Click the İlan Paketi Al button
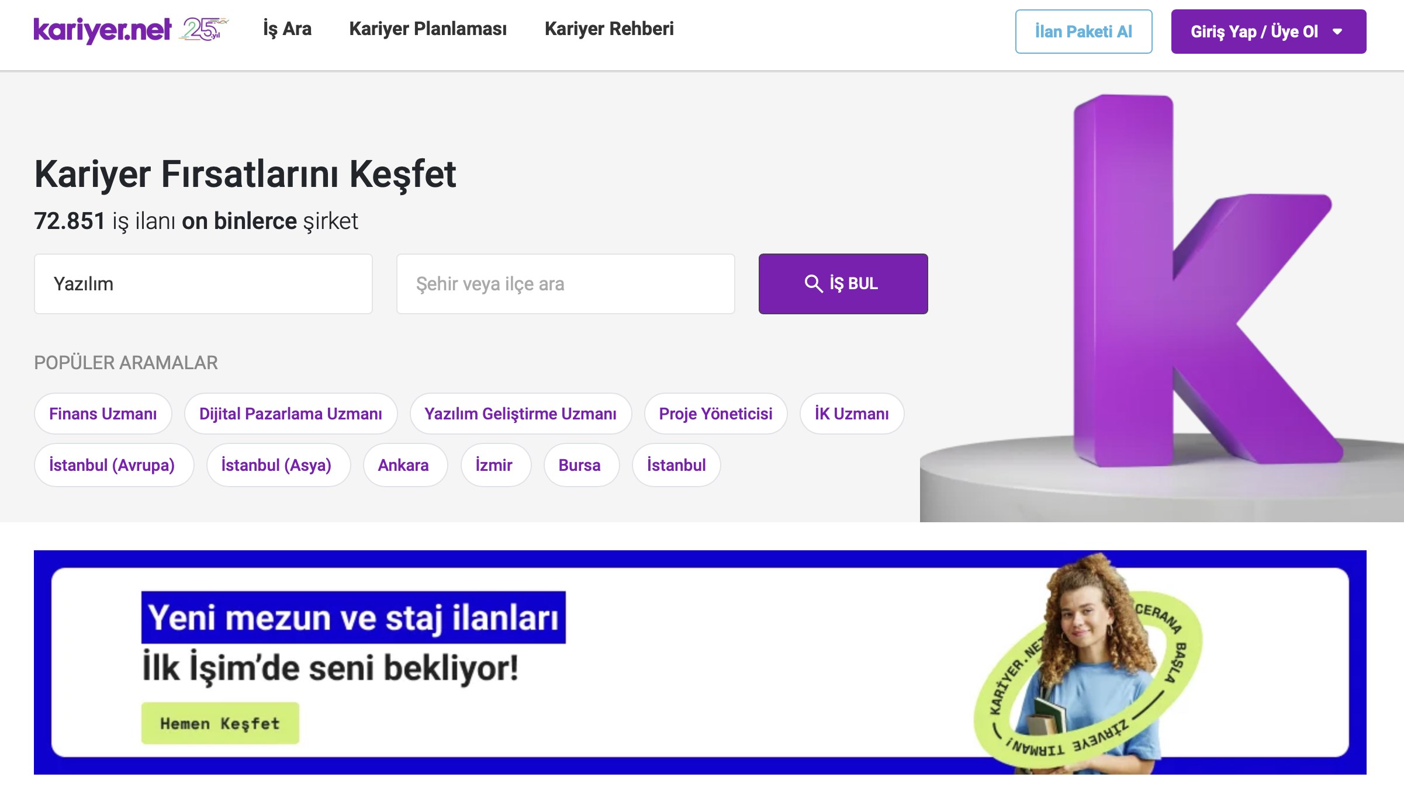1404x812 pixels. 1083,32
